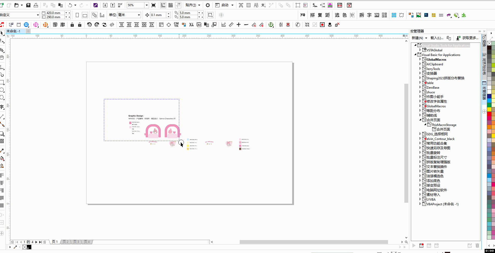The image size is (495, 253).
Task: Expand the LYVBA tree node
Action: click(x=420, y=199)
